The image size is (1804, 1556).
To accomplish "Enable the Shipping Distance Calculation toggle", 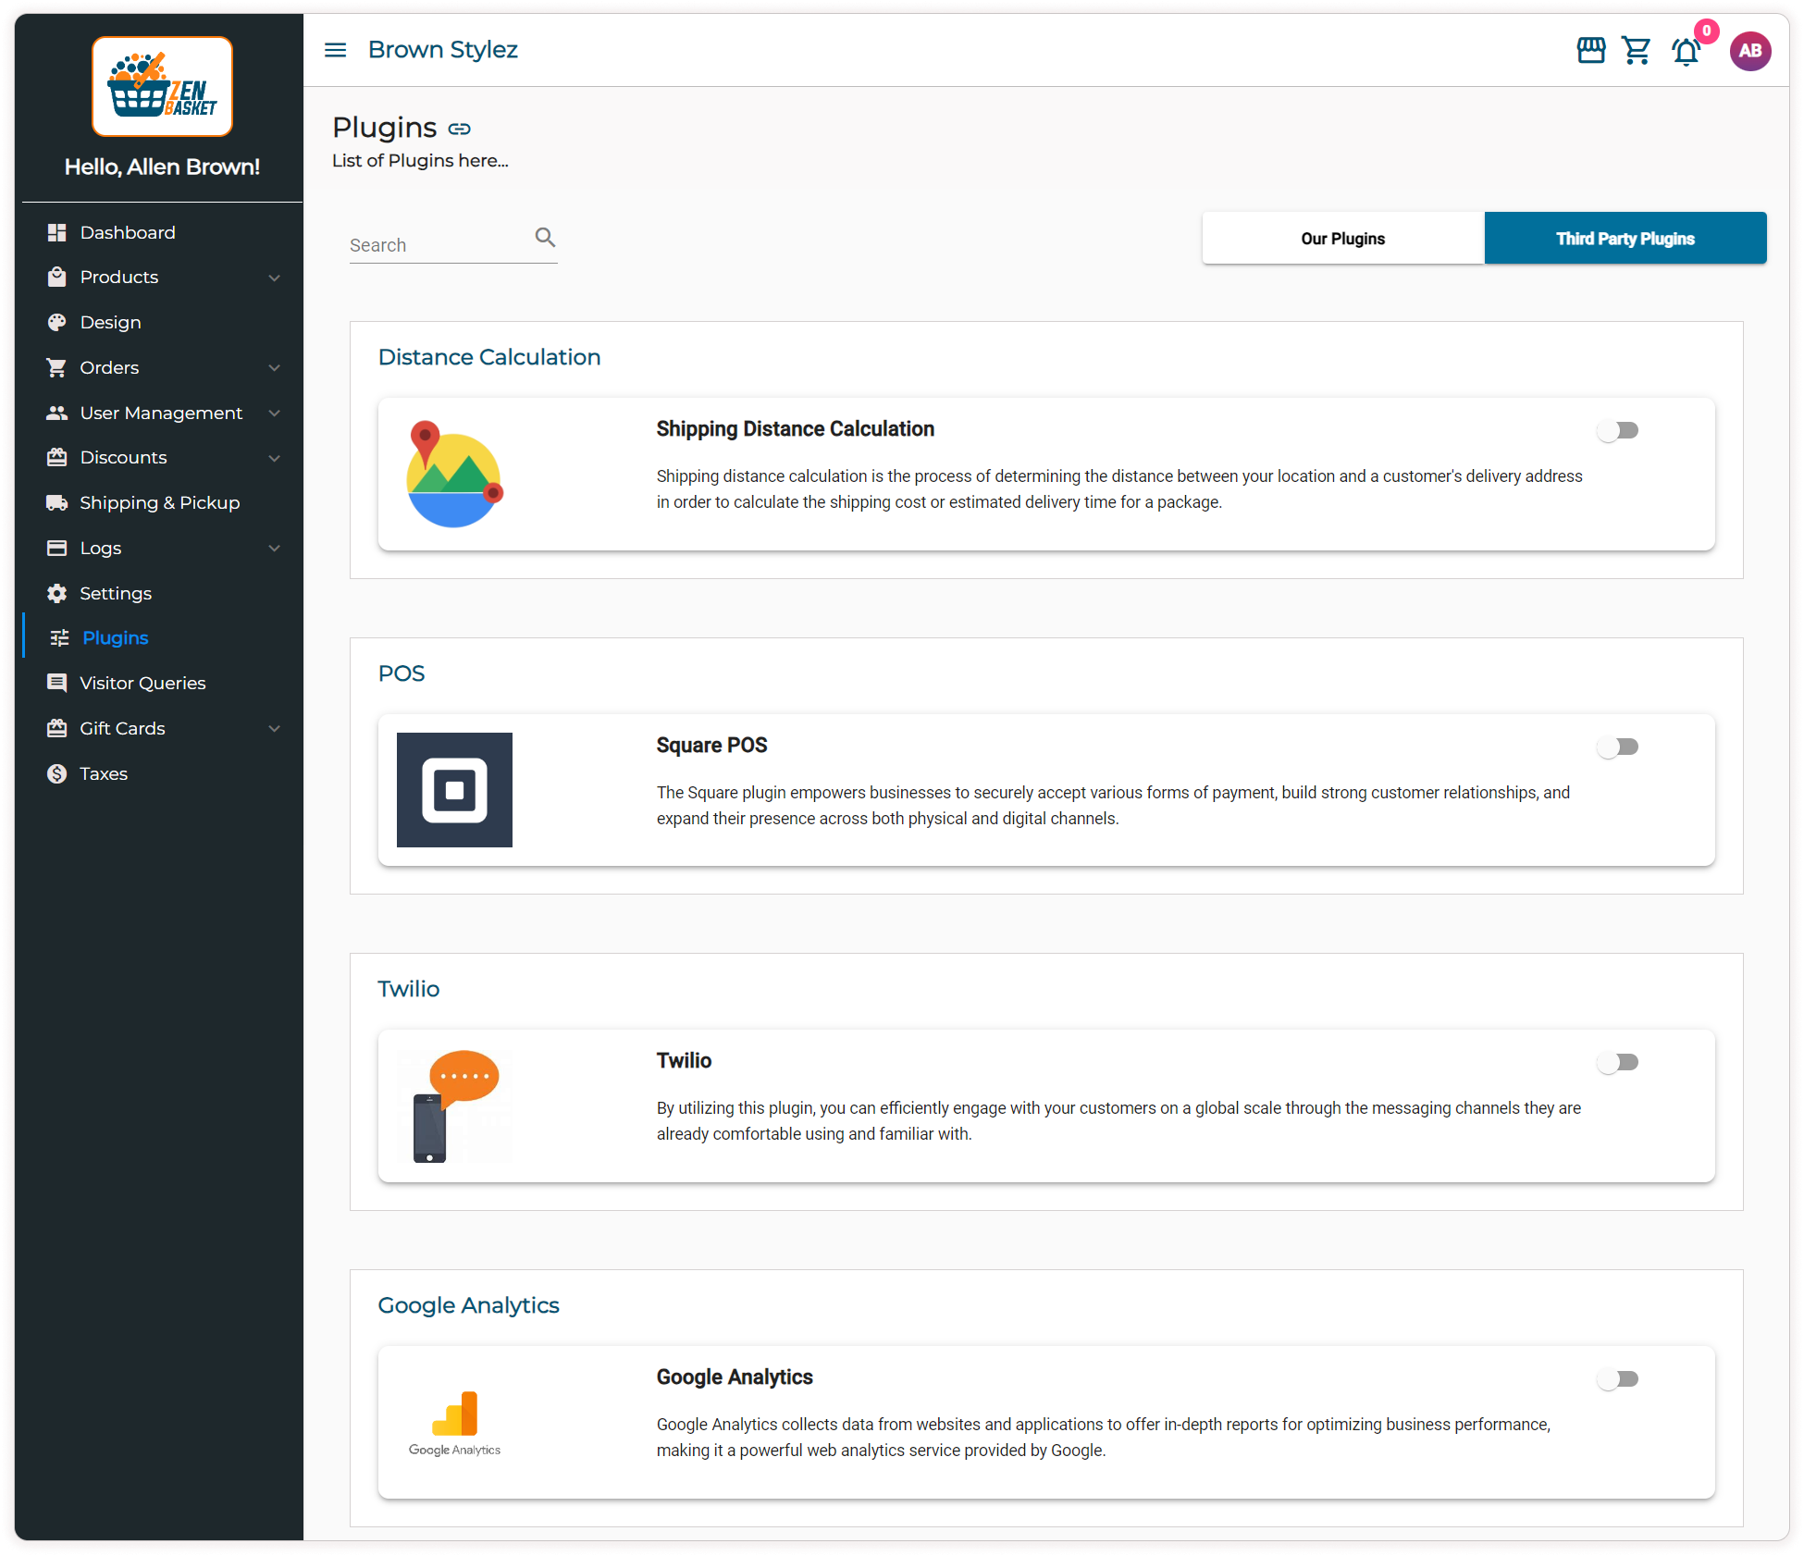I will 1618,430.
